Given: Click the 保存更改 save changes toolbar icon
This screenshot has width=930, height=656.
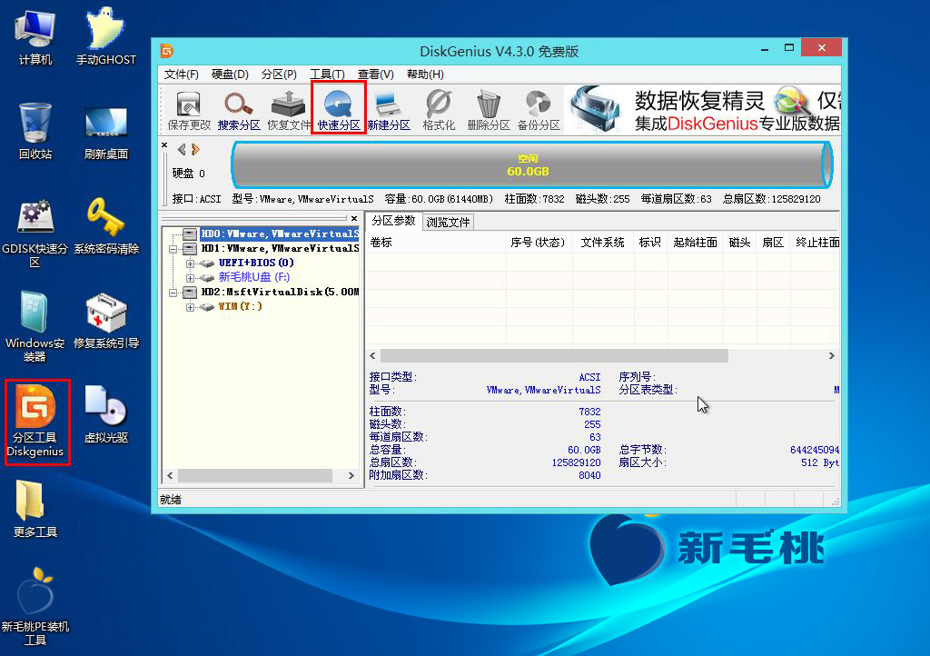Looking at the screenshot, I should (189, 110).
